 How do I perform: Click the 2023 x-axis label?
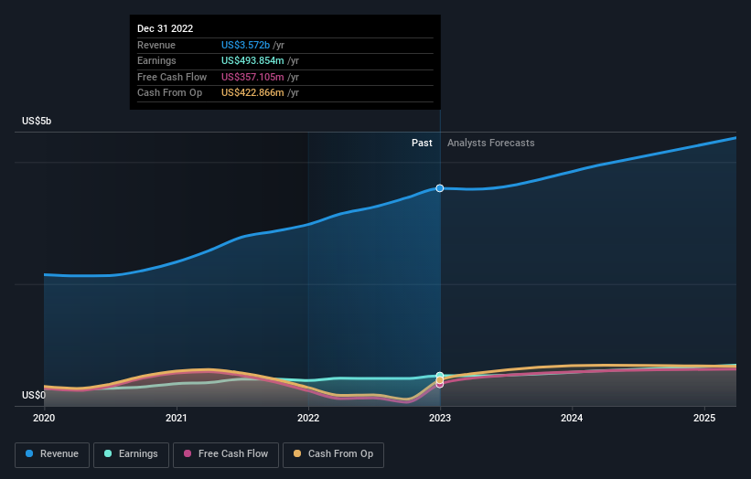(440, 419)
